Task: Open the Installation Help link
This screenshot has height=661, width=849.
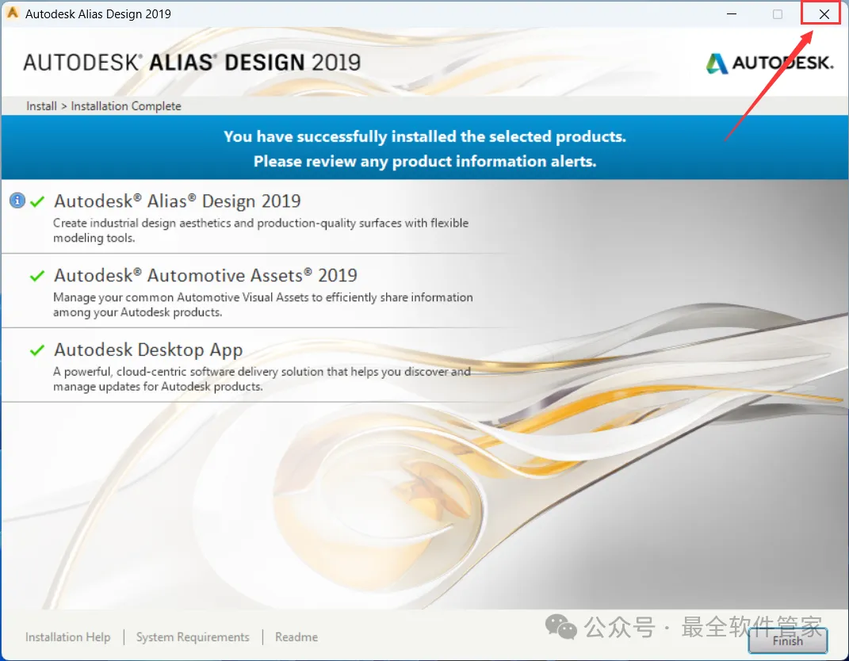Action: pos(67,637)
